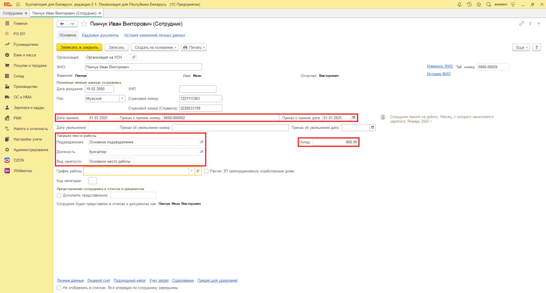Go forward with the right arrow

pos(72,23)
